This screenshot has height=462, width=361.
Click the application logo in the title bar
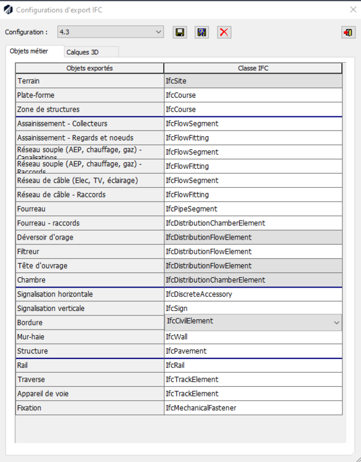pyautogui.click(x=8, y=10)
